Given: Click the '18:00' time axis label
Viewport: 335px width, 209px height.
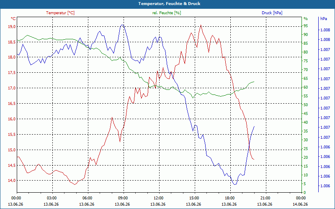Looking at the screenshot, I should click(x=229, y=198).
